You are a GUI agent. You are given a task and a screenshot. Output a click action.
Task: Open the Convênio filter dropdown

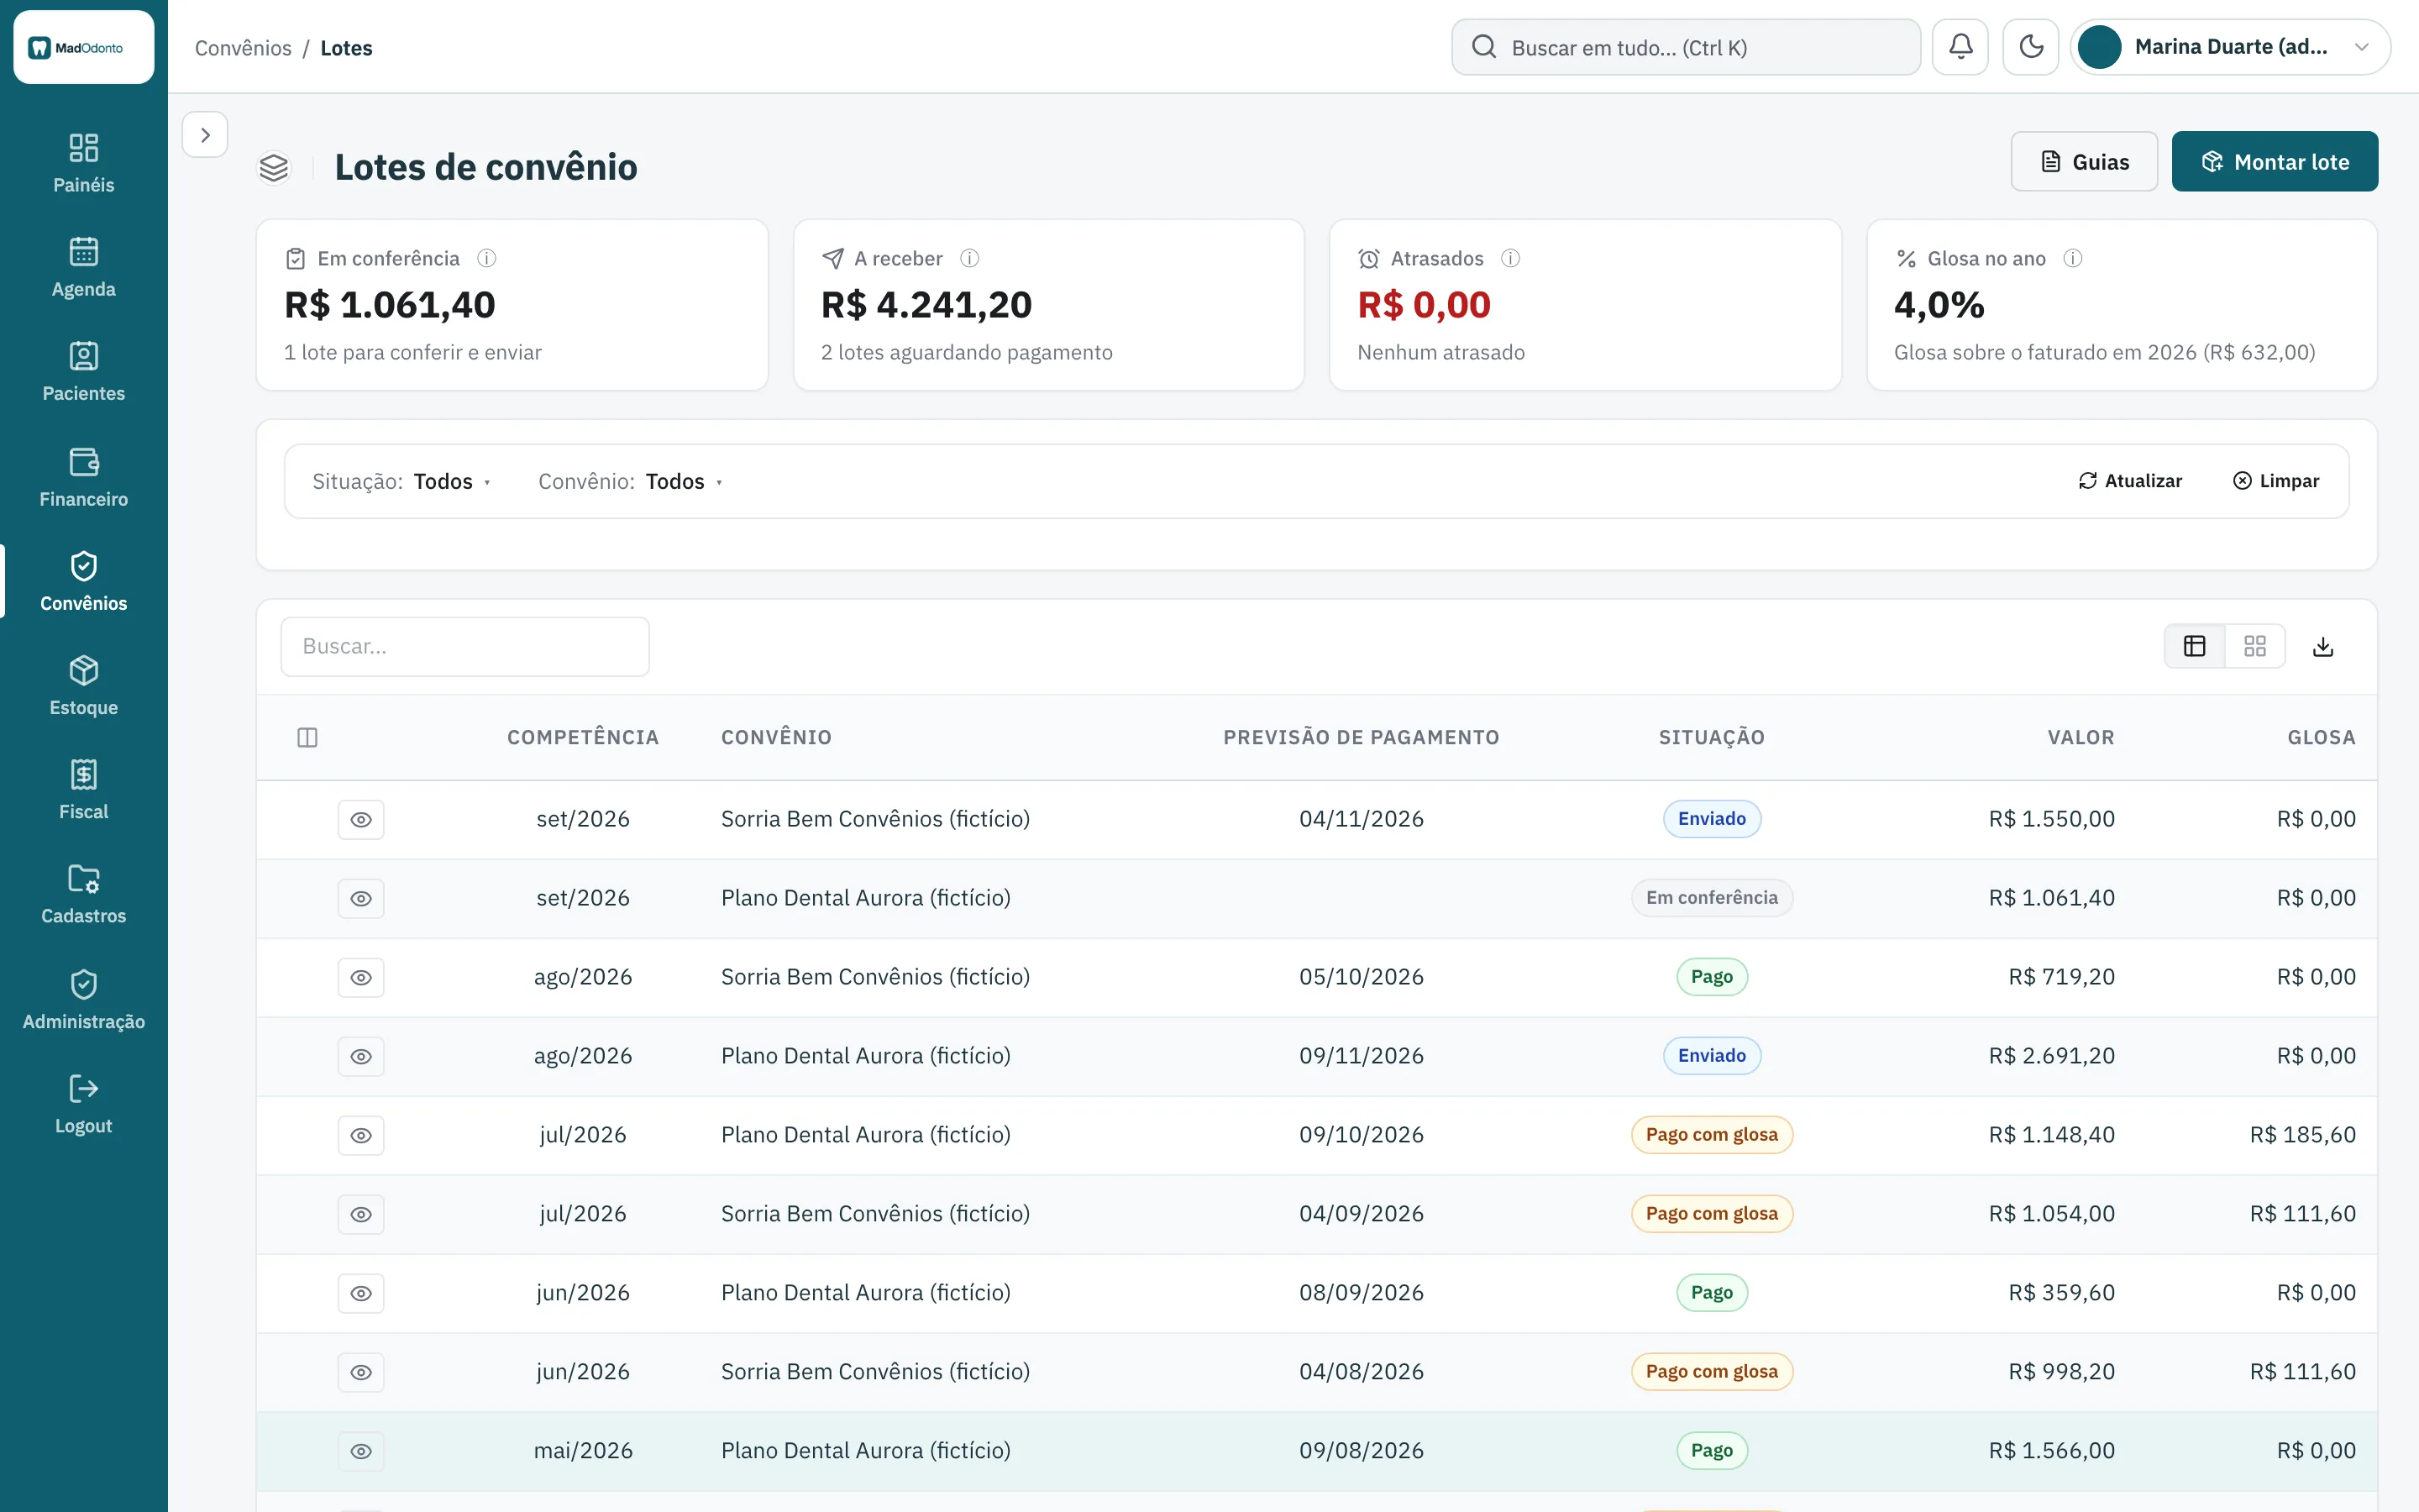631,482
